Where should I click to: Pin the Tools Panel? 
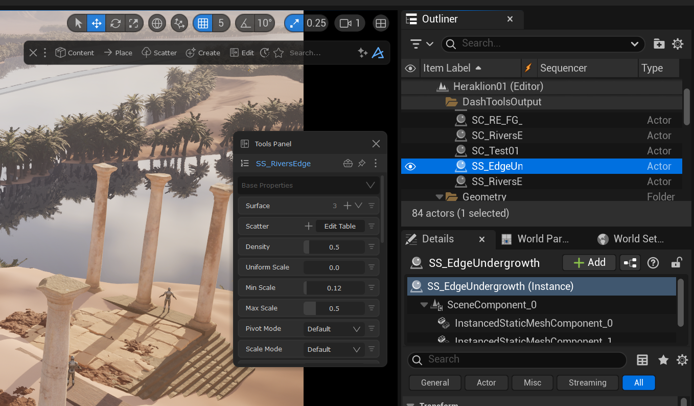click(362, 164)
